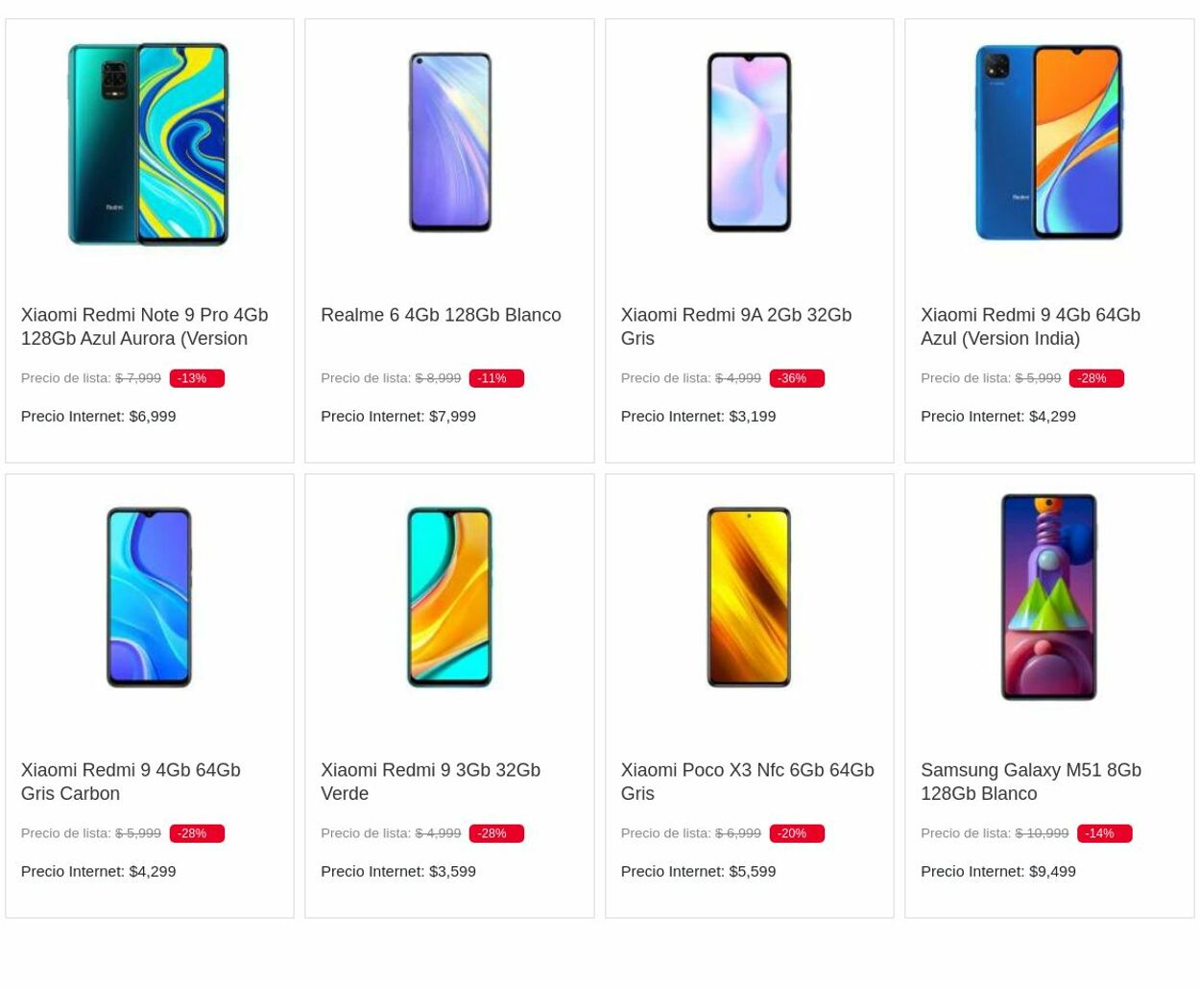This screenshot has height=988, width=1200.
Task: Click the Redmi 9A phone picture
Action: click(x=749, y=142)
